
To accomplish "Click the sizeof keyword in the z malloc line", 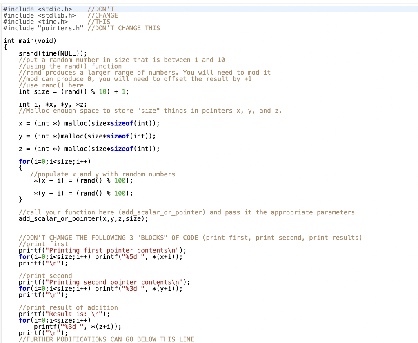I will tap(122, 149).
